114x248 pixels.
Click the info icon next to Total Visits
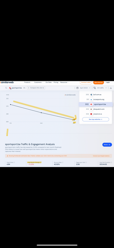click(x=14, y=162)
